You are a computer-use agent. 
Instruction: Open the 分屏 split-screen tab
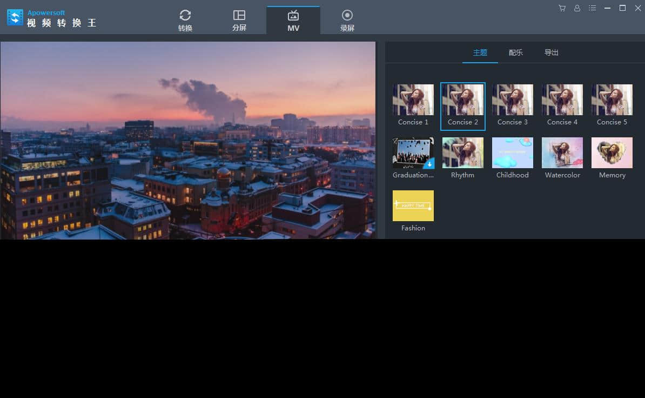click(239, 20)
